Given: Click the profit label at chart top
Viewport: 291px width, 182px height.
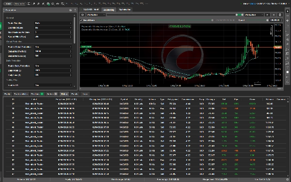Looking at the screenshot, I should (x=179, y=26).
